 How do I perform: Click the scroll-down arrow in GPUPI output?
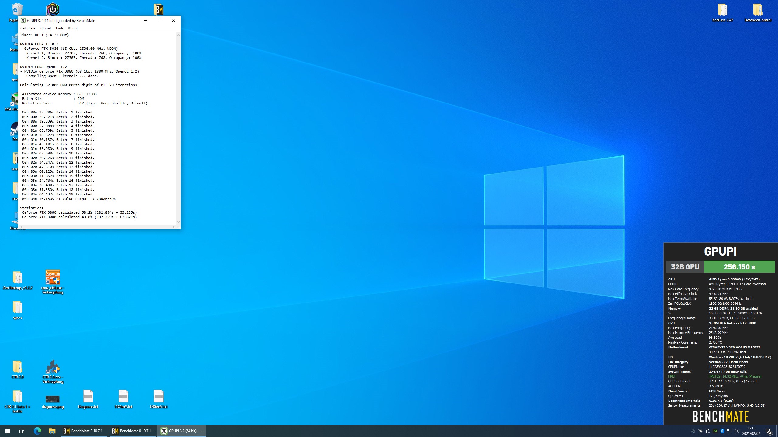pos(178,222)
